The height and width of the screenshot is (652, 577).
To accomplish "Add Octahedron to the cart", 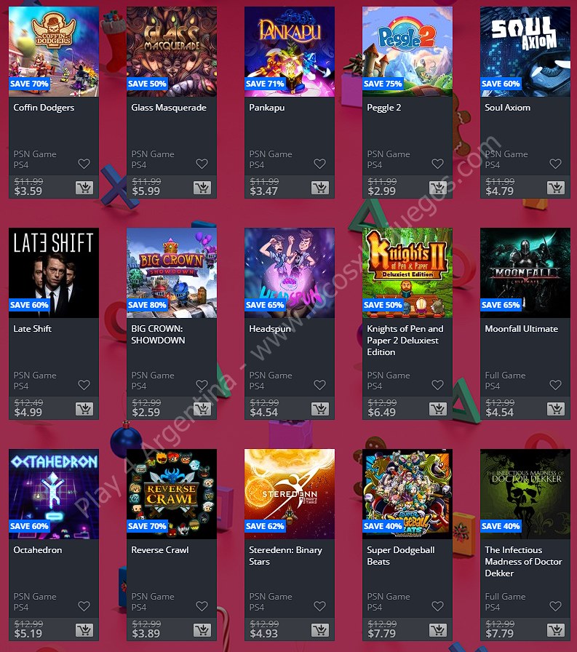I will [x=84, y=630].
